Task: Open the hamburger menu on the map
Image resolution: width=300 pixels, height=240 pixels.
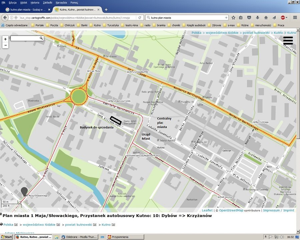Action: tap(288, 40)
